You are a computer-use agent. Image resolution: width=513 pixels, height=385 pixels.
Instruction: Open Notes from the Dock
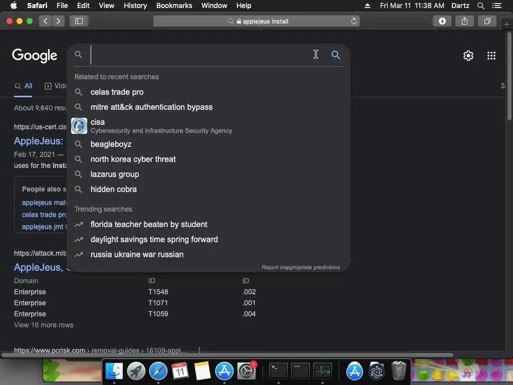(x=202, y=371)
